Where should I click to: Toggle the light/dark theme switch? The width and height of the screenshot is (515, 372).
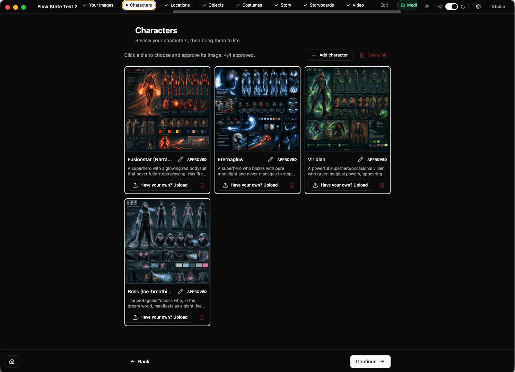point(452,7)
